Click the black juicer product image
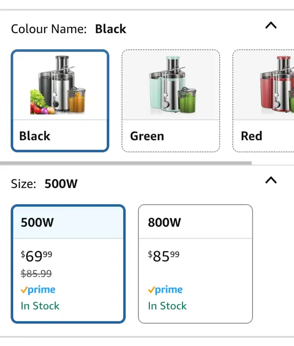Image resolution: width=294 pixels, height=346 pixels. [58, 85]
